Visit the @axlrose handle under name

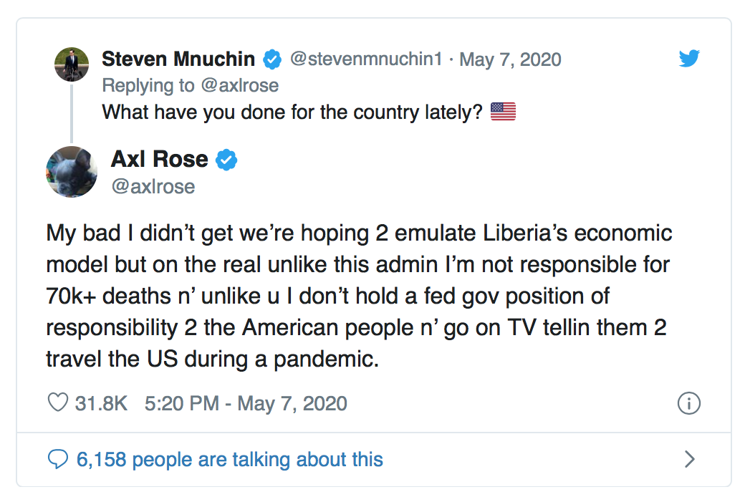(153, 186)
